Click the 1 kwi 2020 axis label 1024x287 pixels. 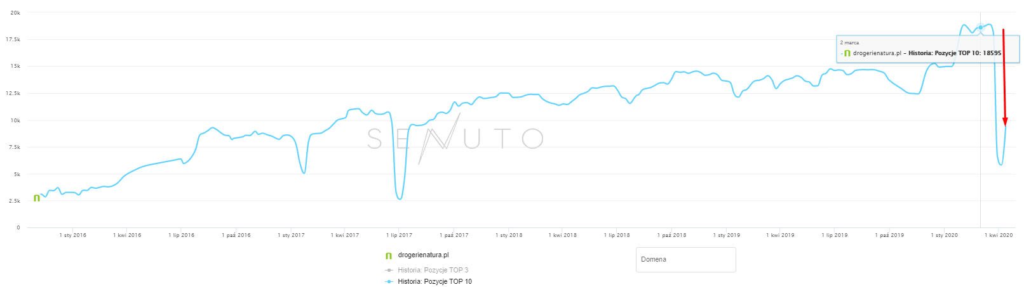pos(999,235)
